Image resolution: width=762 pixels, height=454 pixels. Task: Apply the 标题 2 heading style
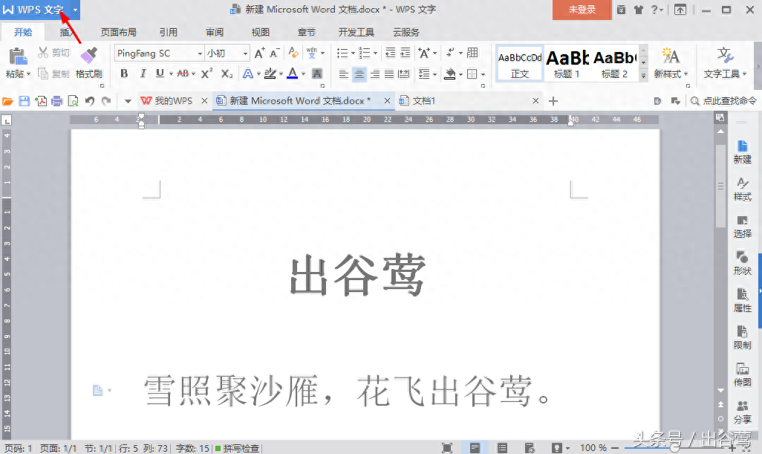coord(614,63)
